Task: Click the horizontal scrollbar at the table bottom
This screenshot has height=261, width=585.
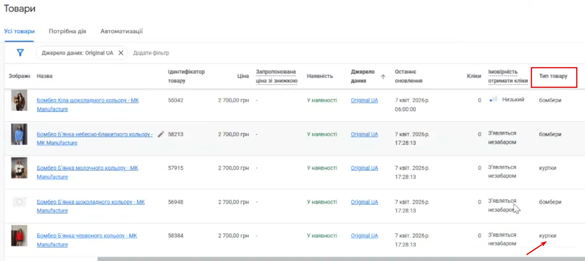Action: point(340,259)
